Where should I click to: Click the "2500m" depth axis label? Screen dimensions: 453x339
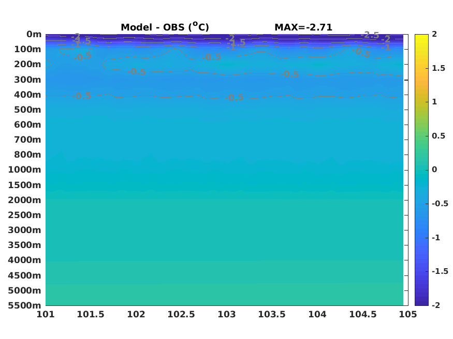[x=24, y=215]
